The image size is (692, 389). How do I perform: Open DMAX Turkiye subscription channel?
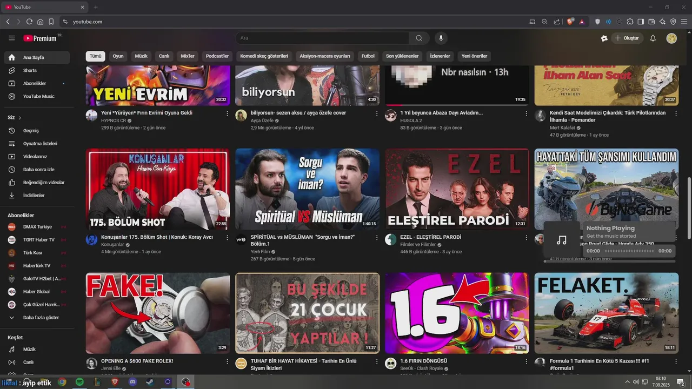point(37,227)
